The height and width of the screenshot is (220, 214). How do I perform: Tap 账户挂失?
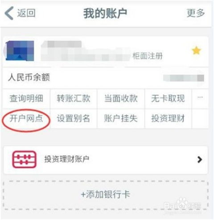tap(121, 119)
